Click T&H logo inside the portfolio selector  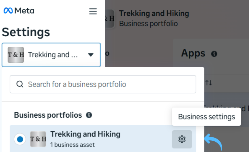pyautogui.click(x=16, y=55)
